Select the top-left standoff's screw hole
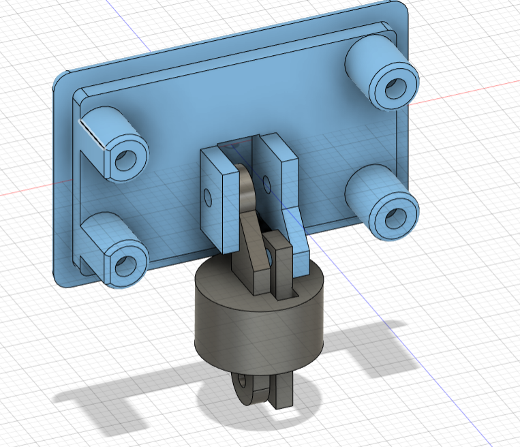 (125, 161)
